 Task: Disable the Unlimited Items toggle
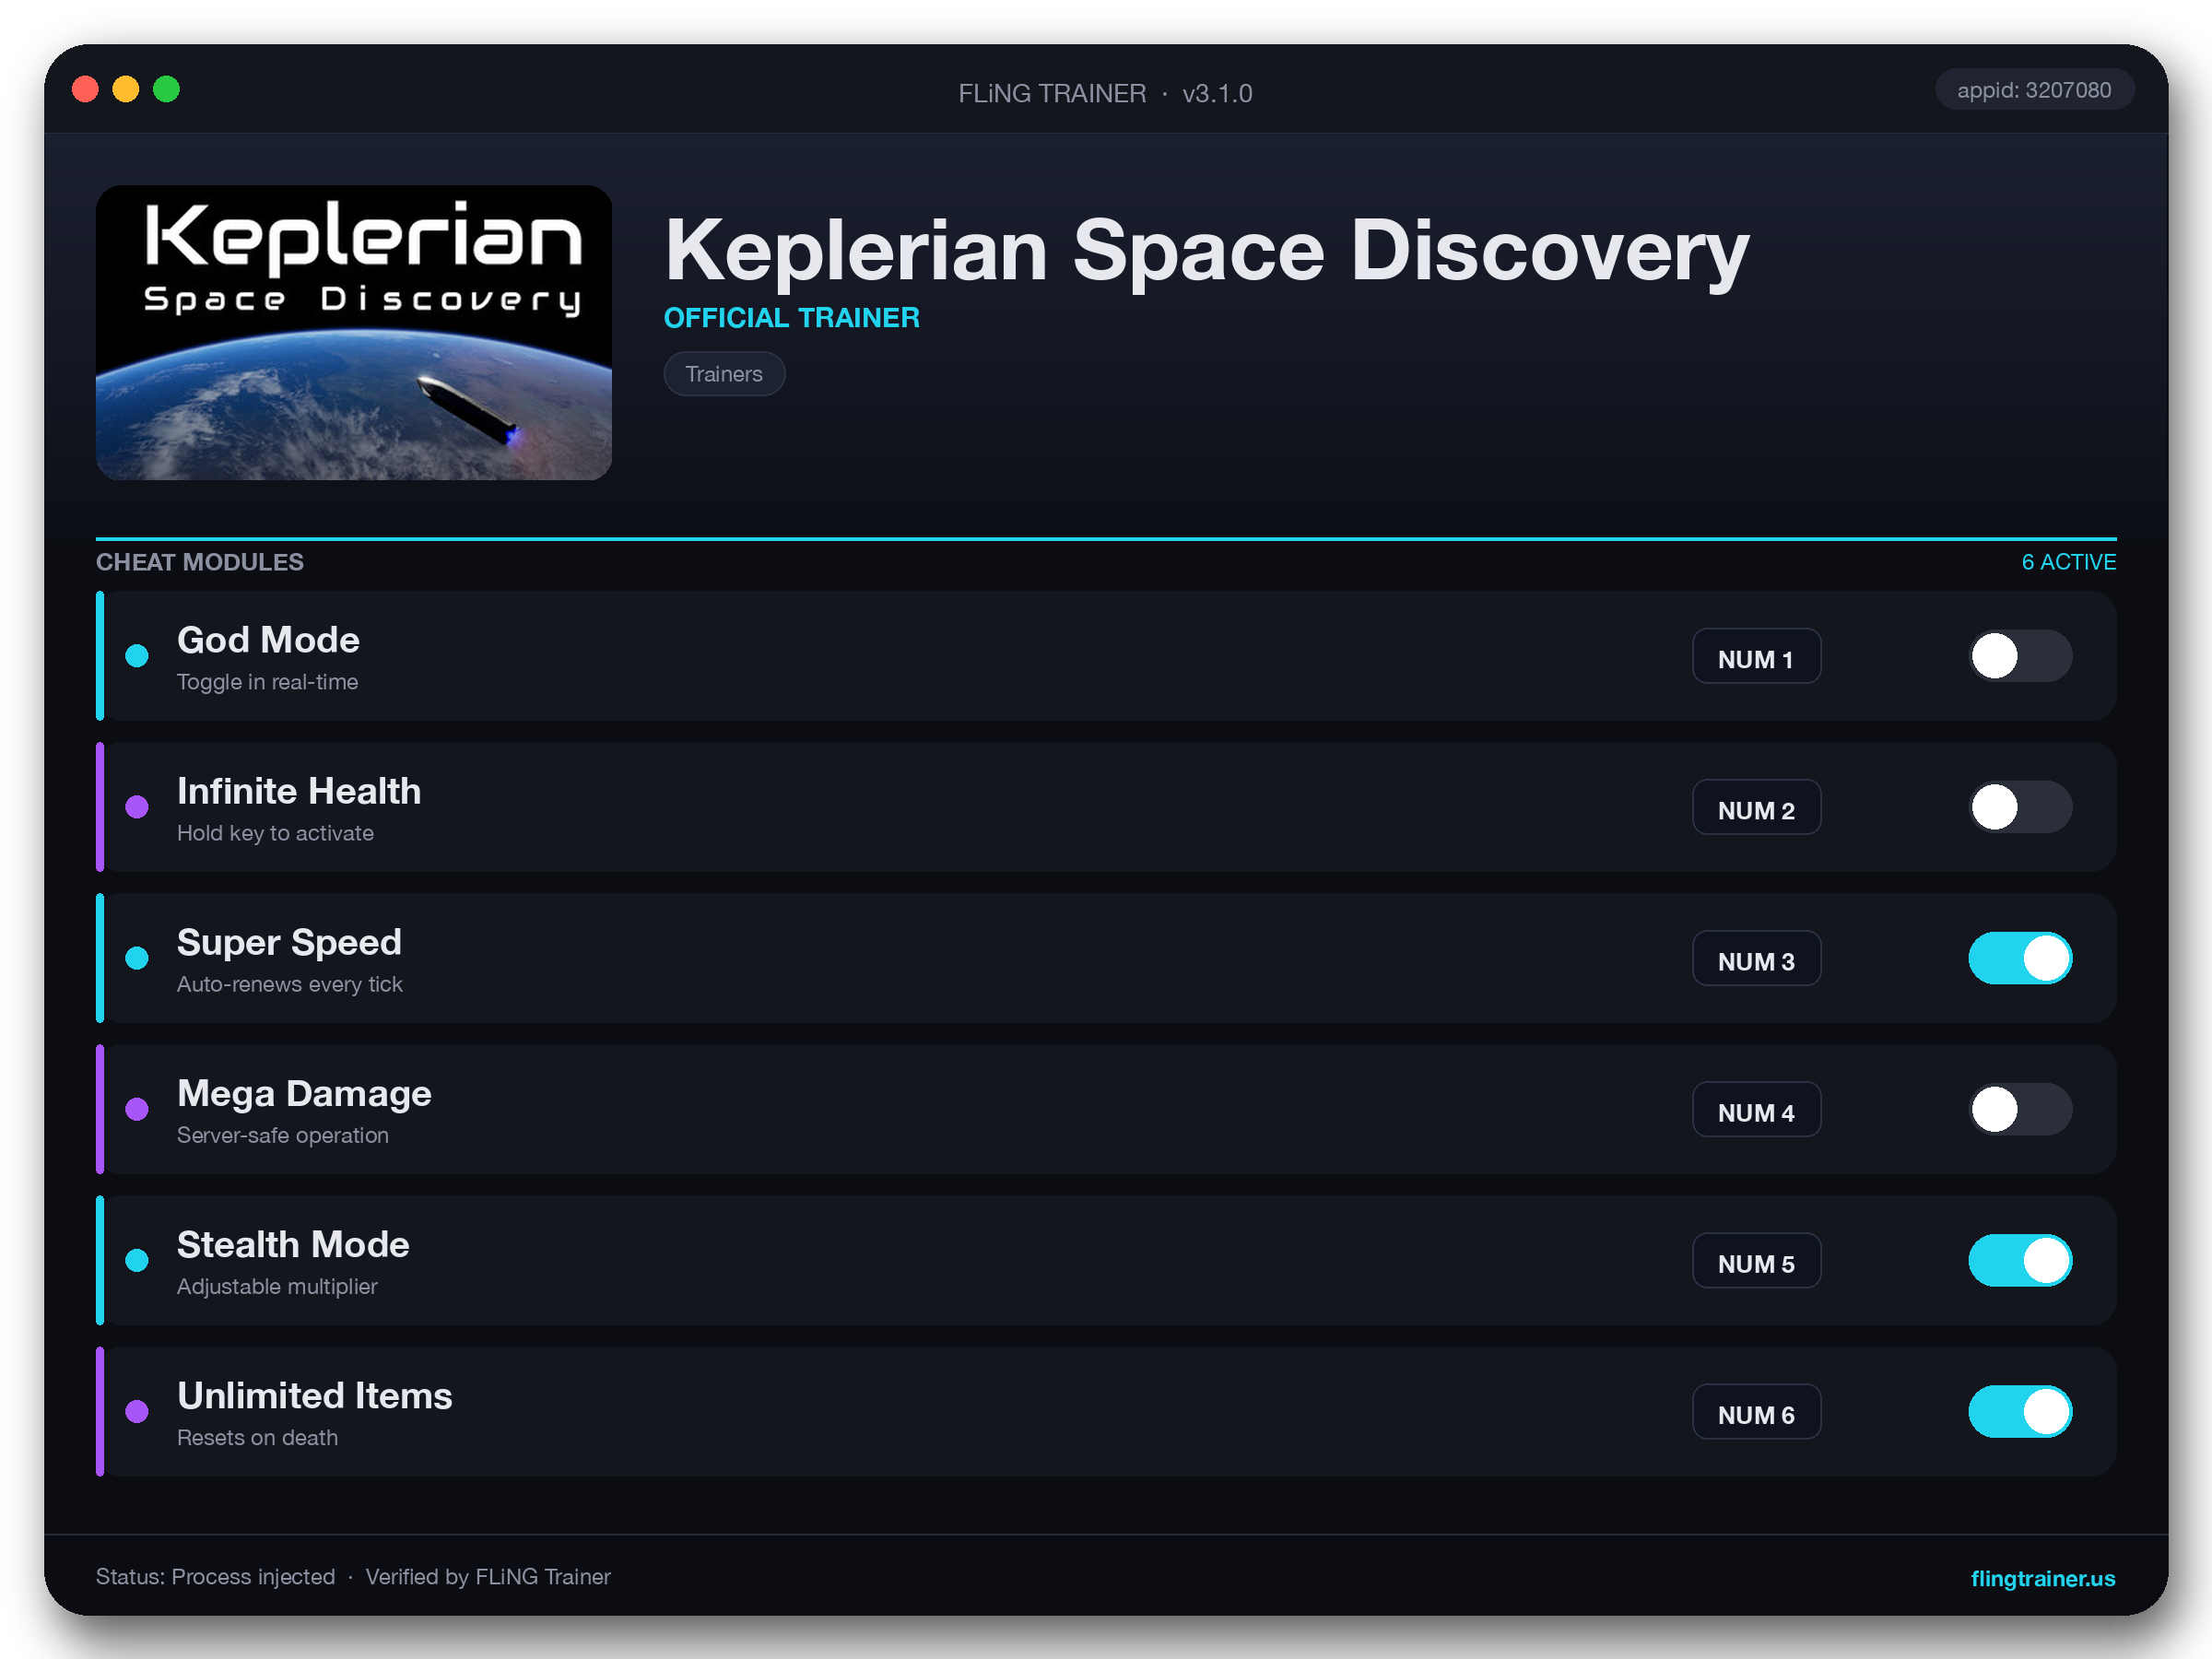(2020, 1411)
